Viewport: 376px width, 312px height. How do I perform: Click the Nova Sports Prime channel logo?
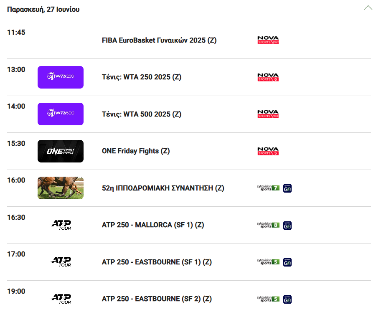pos(268,114)
